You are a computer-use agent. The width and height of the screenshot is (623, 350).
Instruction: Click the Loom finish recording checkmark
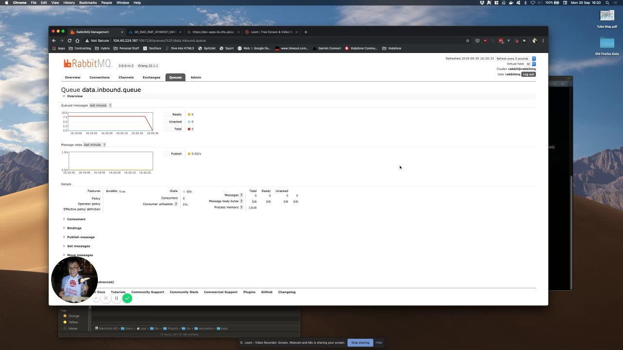pyautogui.click(x=127, y=298)
